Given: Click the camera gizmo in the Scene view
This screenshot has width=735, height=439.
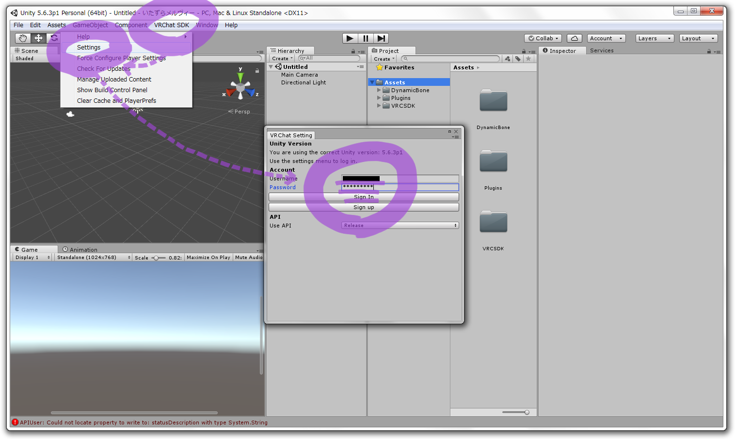Looking at the screenshot, I should (x=70, y=114).
